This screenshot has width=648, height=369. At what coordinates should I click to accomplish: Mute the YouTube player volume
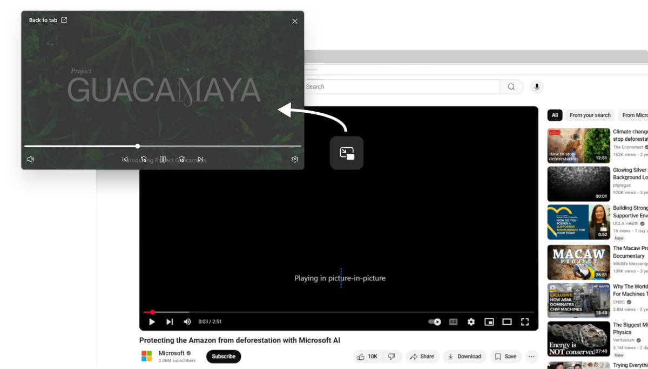(187, 322)
